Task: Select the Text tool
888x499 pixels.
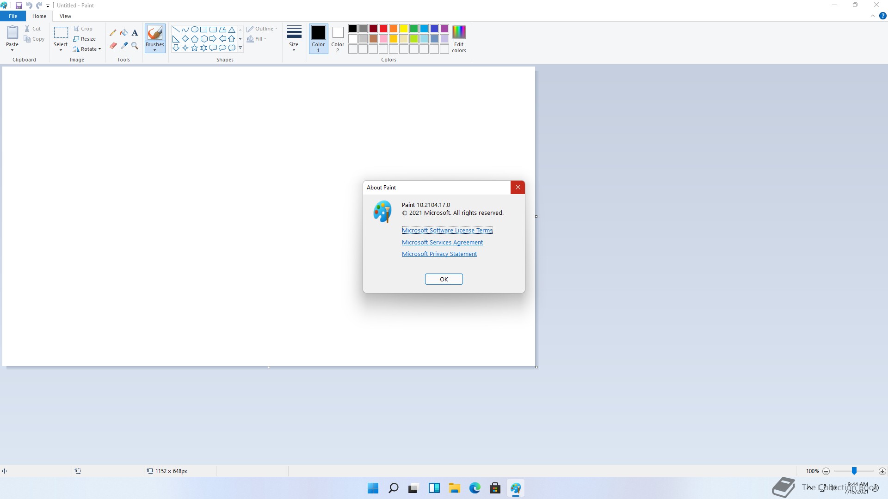Action: point(135,33)
